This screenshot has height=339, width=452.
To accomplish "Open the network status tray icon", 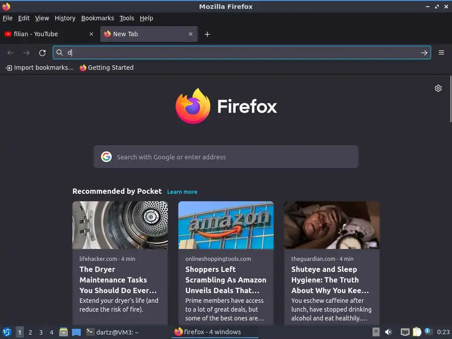I will (405, 332).
